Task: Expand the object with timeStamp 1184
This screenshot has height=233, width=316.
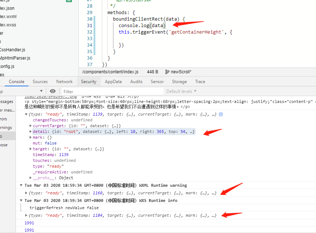Action: click(x=26, y=215)
